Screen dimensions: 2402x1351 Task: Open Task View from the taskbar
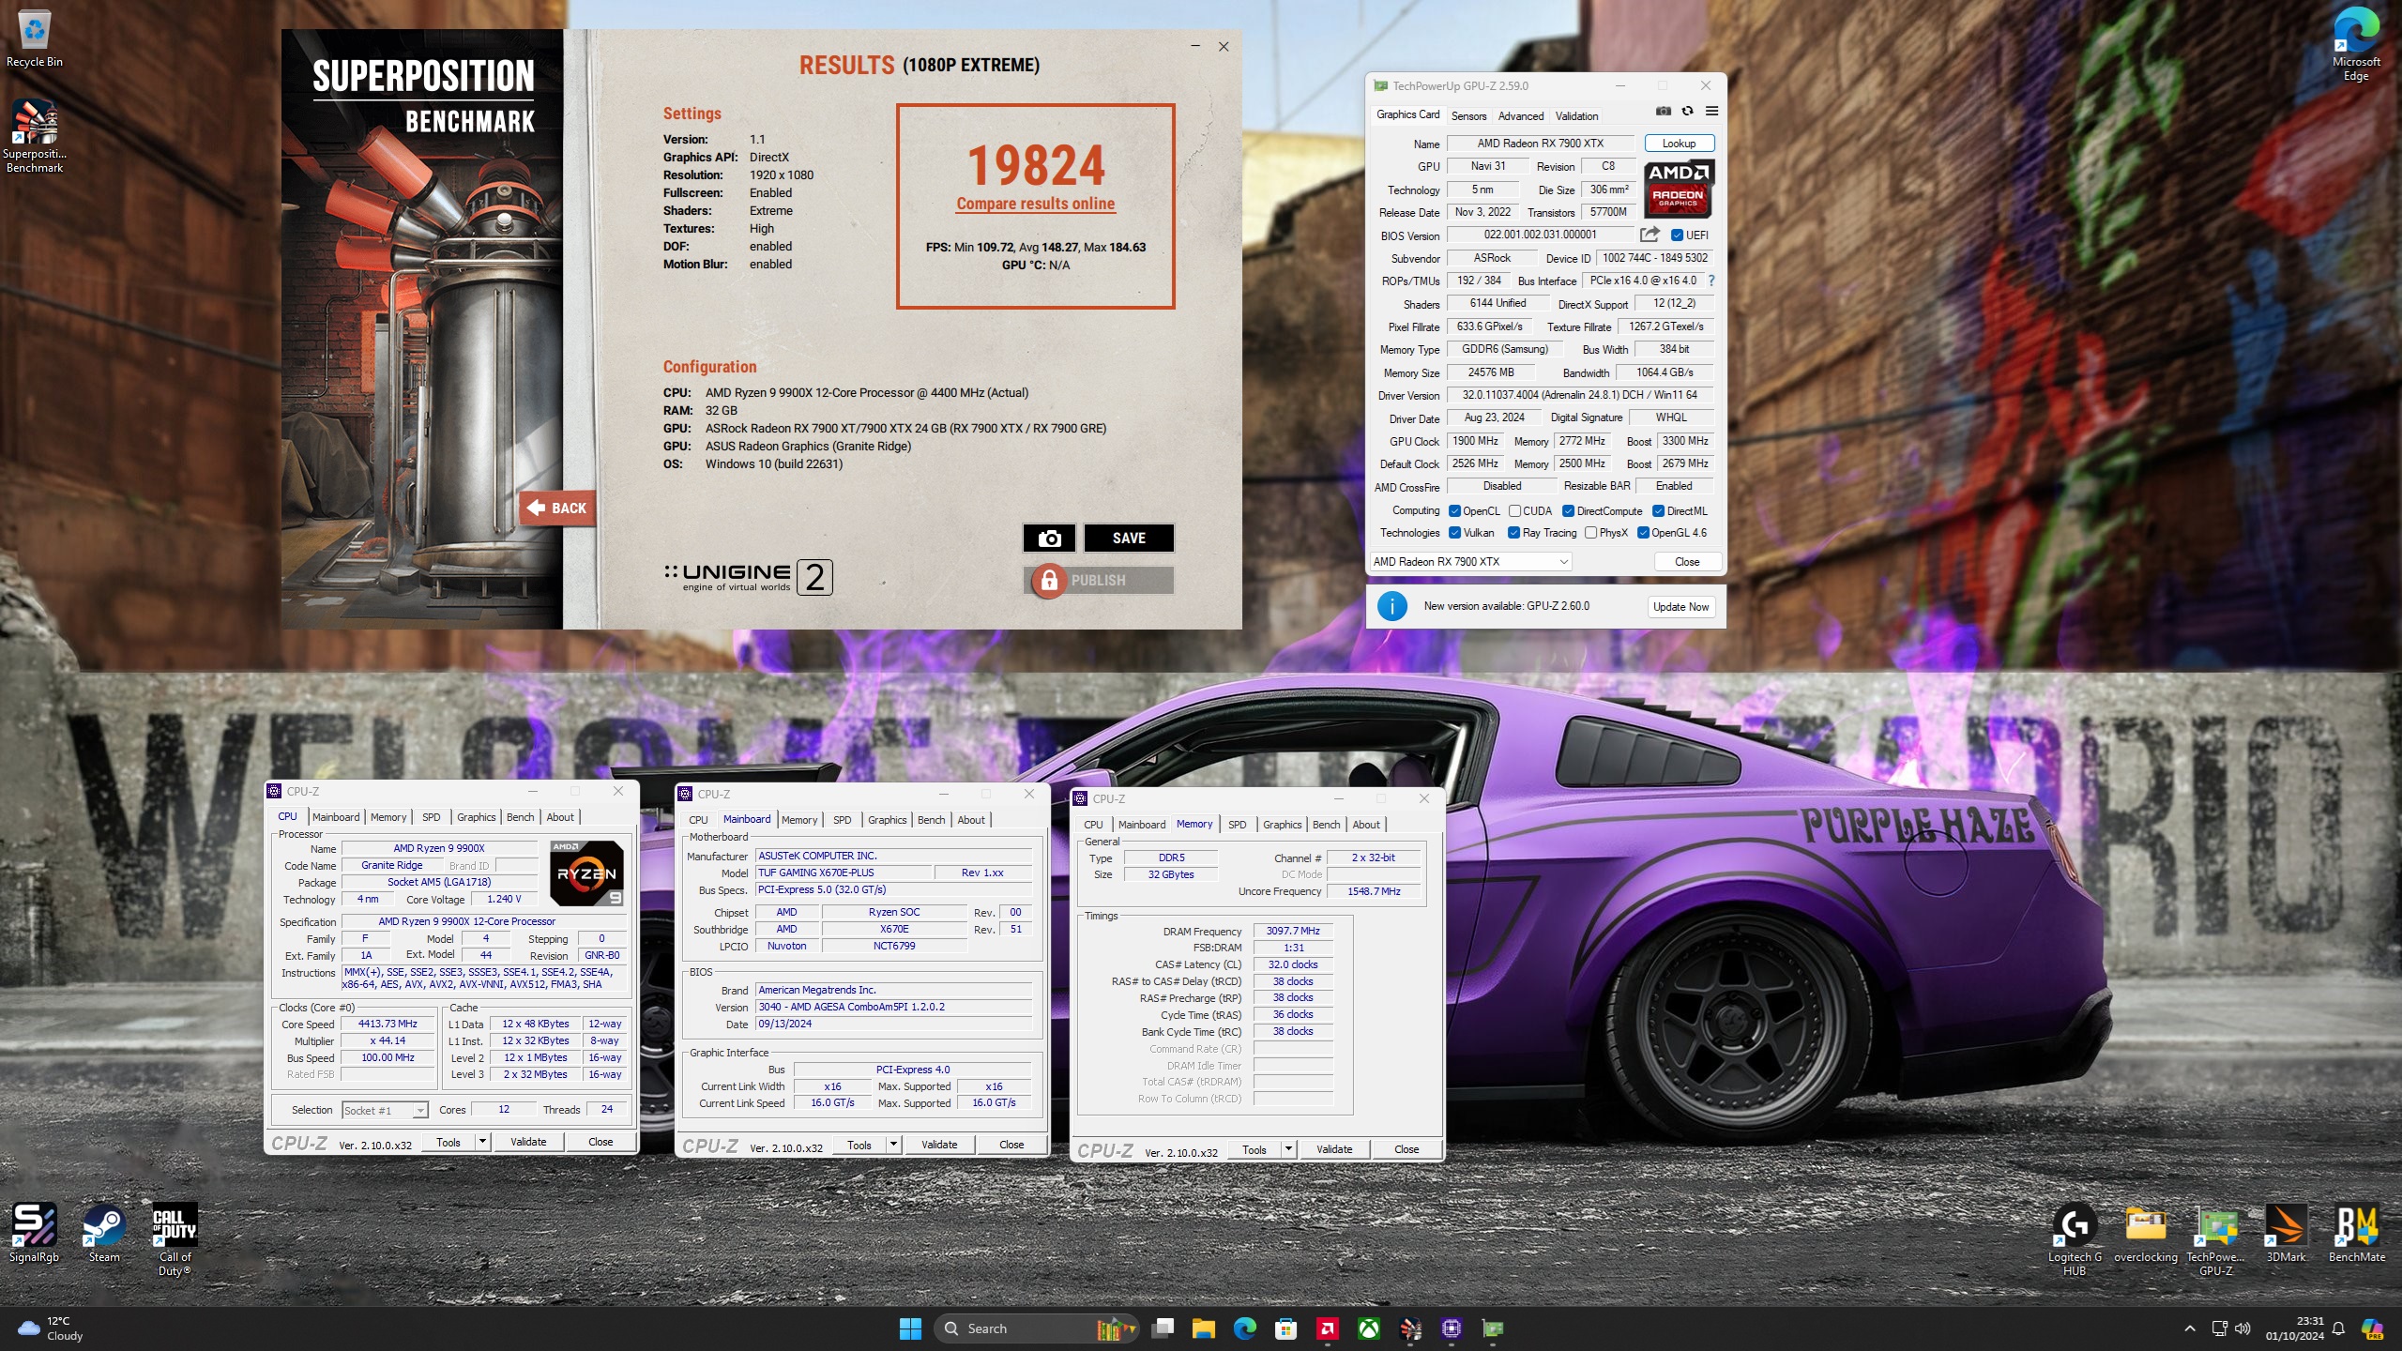click(x=1163, y=1328)
